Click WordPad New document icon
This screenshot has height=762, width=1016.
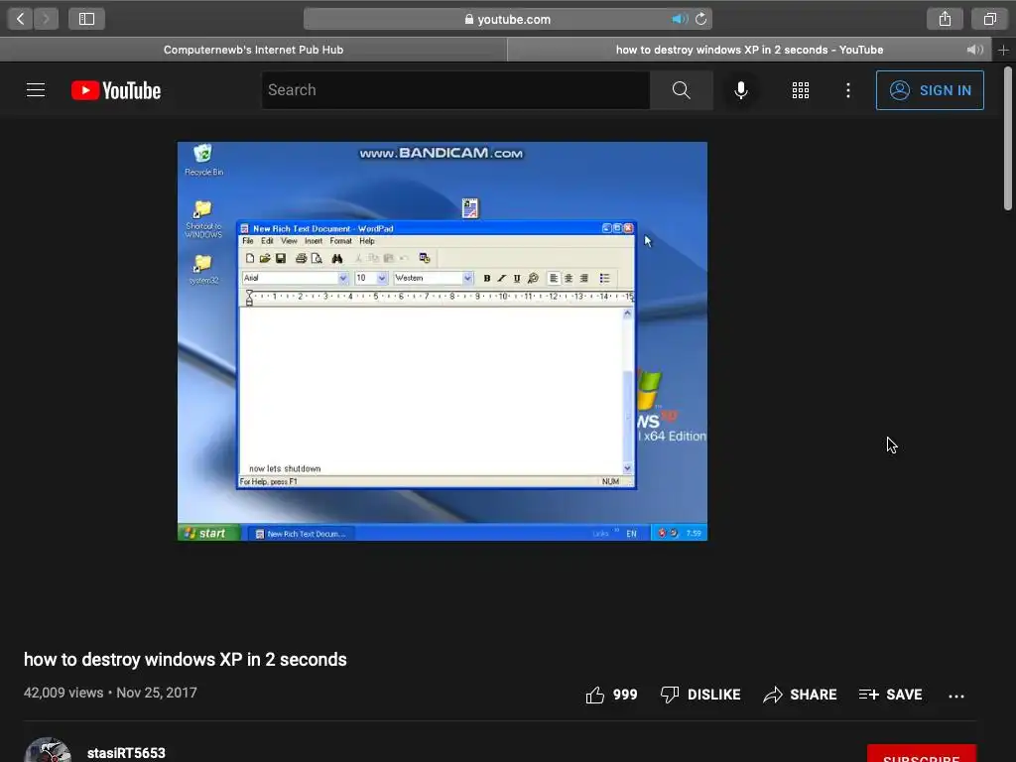250,259
